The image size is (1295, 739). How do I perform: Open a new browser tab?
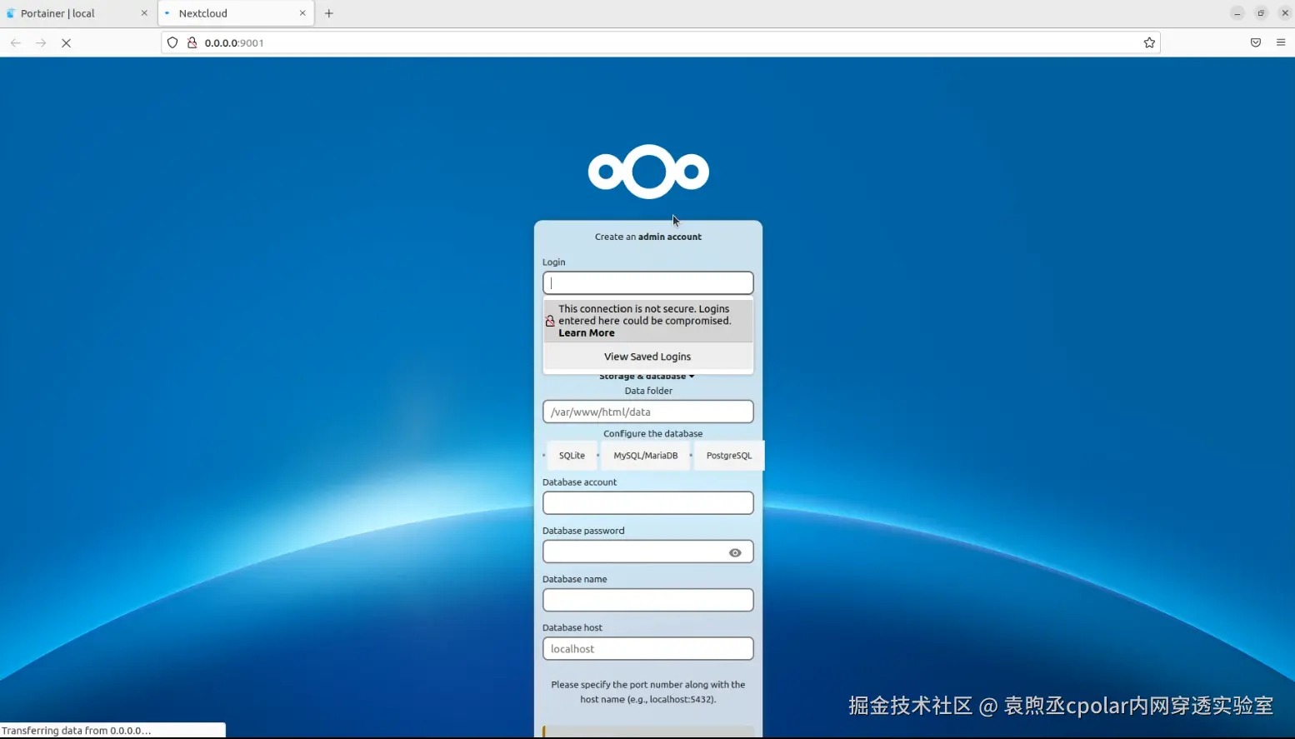point(329,13)
